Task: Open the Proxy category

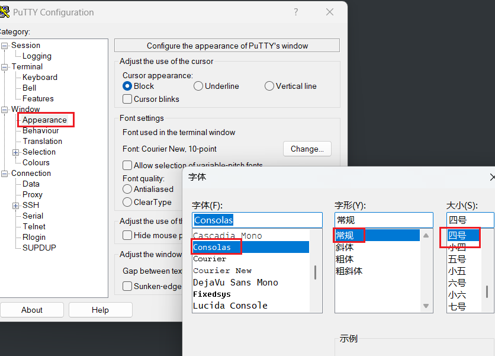Action: (32, 194)
